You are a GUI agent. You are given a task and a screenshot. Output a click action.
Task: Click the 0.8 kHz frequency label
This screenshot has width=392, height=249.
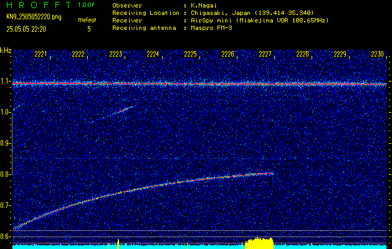(x=5, y=174)
